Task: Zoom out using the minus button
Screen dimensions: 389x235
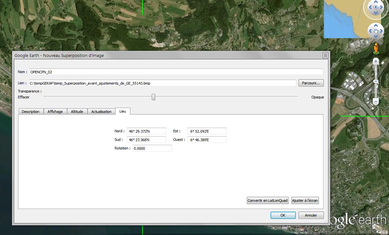Action: [376, 101]
